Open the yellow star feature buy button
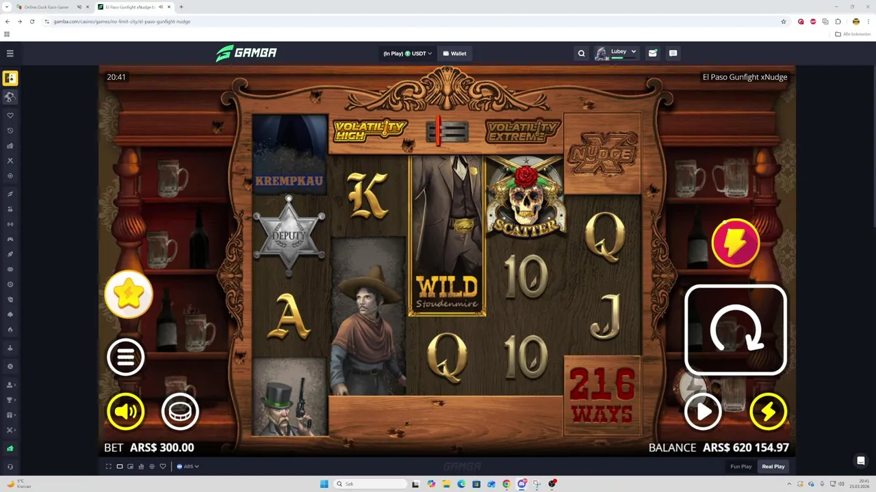Image resolution: width=876 pixels, height=492 pixels. pyautogui.click(x=129, y=295)
